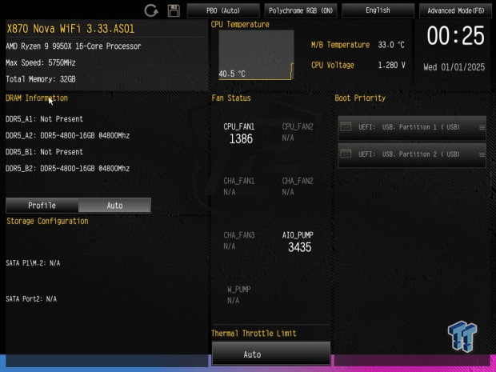Click SATA P1\M.2: N/A entry
Screen dimensions: 496x372
point(33,263)
